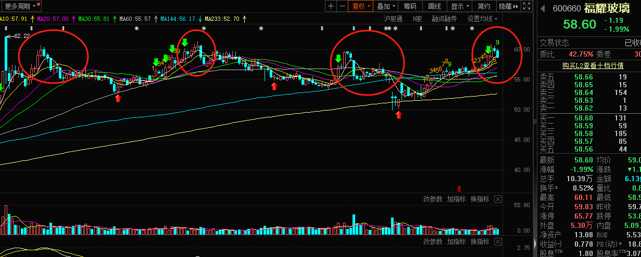Viewport: 641px width, 257px height.
Task: Click the 筹码 chip distribution button
Action: [410, 6]
